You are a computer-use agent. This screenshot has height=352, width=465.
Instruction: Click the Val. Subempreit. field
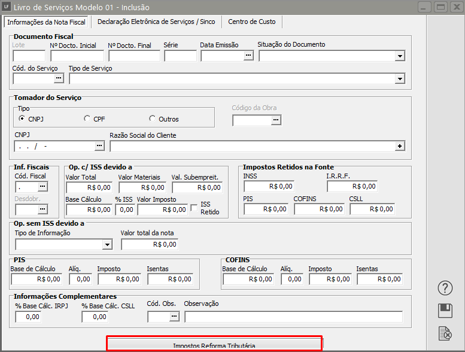pos(197,187)
